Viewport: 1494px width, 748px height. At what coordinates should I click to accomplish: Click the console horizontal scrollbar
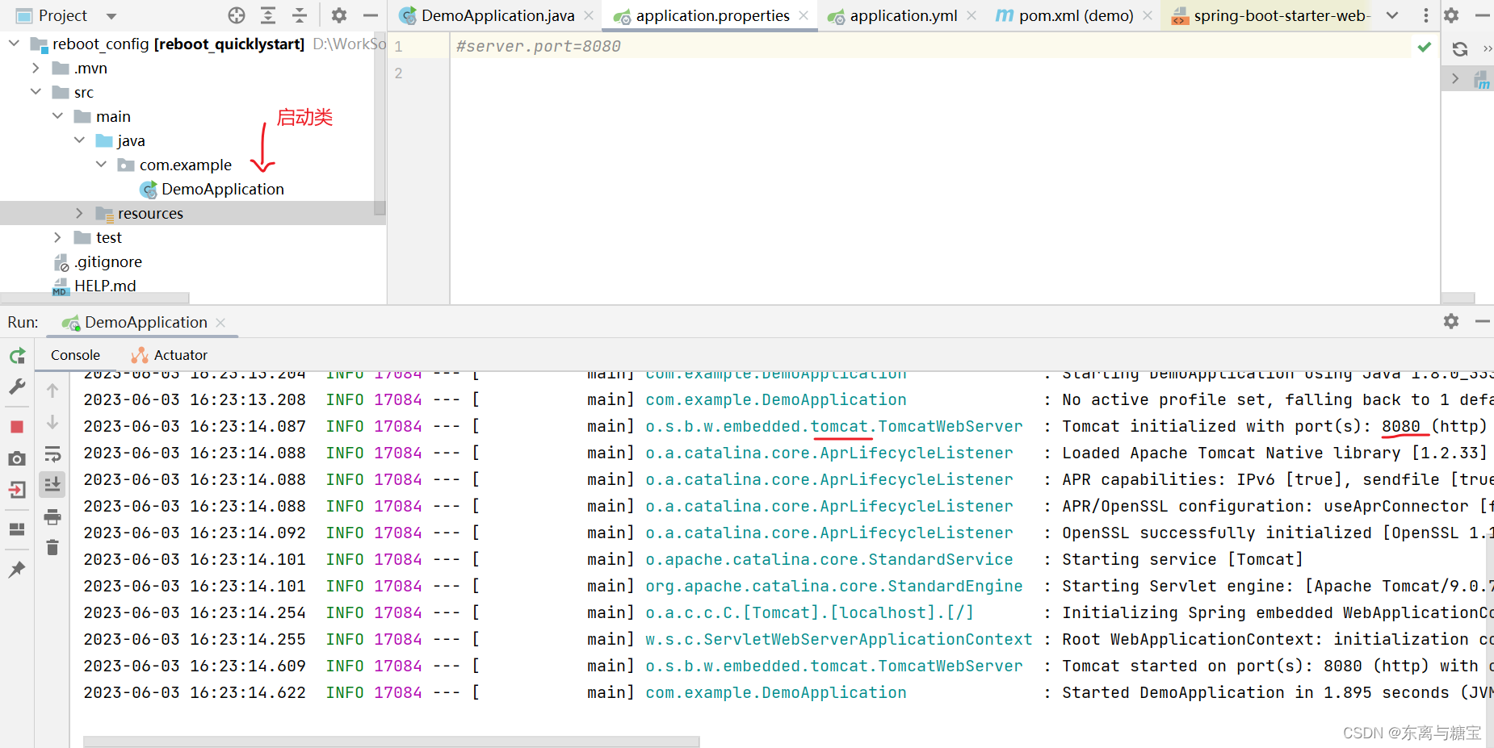(391, 742)
